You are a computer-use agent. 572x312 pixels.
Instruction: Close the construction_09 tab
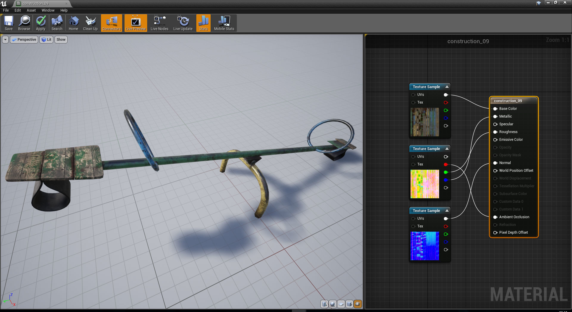(66, 4)
